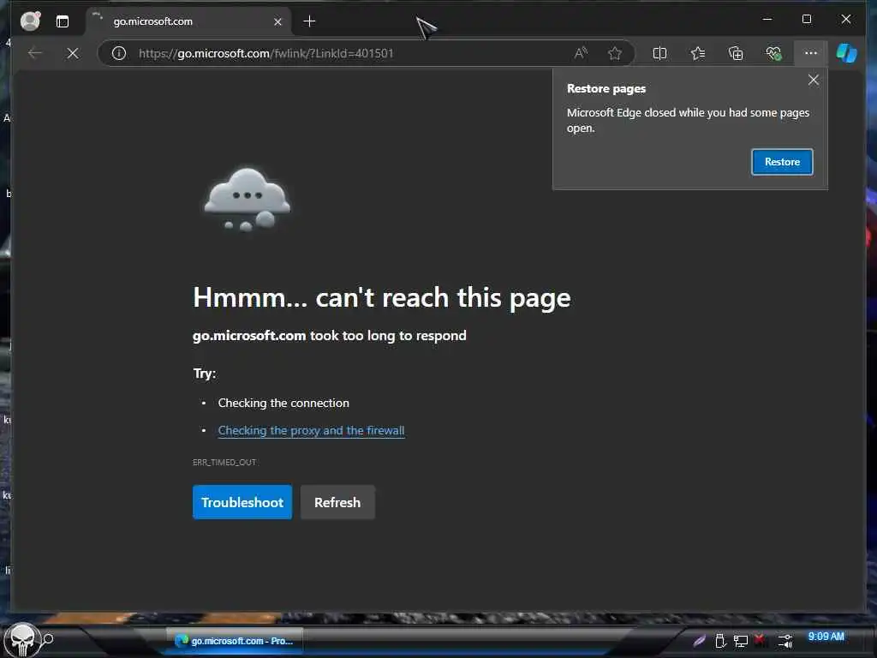Open Collections panel

[x=736, y=53]
